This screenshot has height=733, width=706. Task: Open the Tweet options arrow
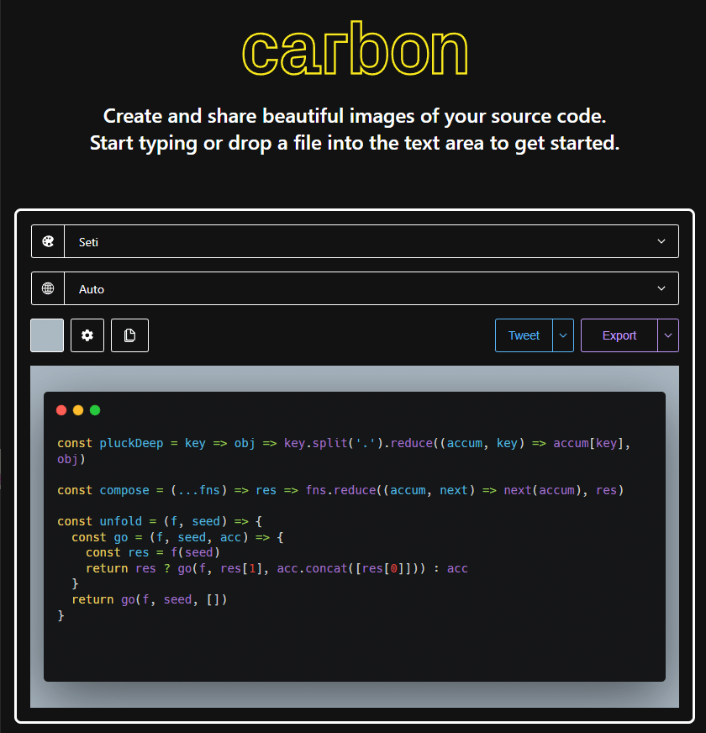pyautogui.click(x=563, y=335)
